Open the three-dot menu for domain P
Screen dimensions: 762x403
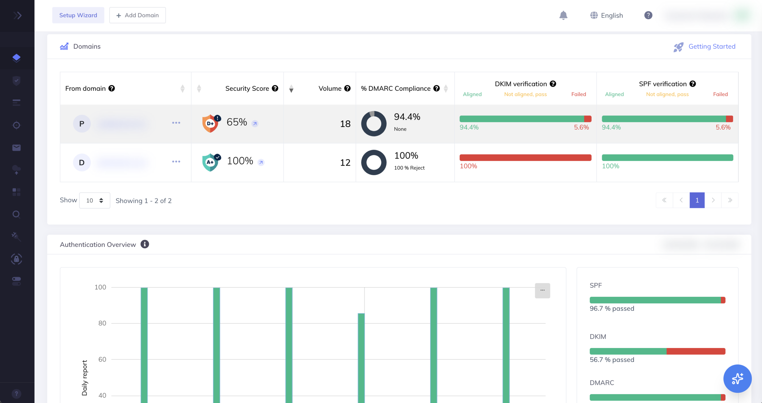(x=176, y=123)
